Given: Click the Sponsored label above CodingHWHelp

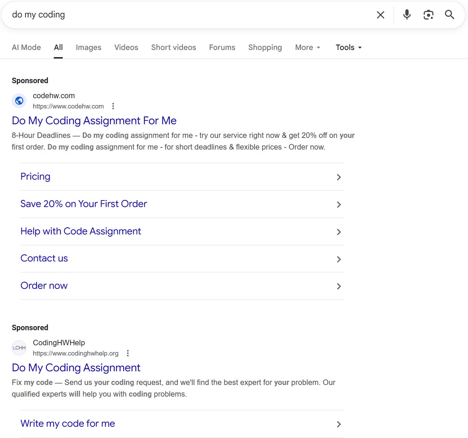Looking at the screenshot, I should point(30,327).
